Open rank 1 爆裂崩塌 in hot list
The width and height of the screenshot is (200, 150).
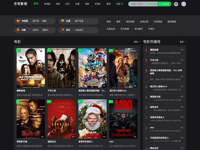[164, 51]
